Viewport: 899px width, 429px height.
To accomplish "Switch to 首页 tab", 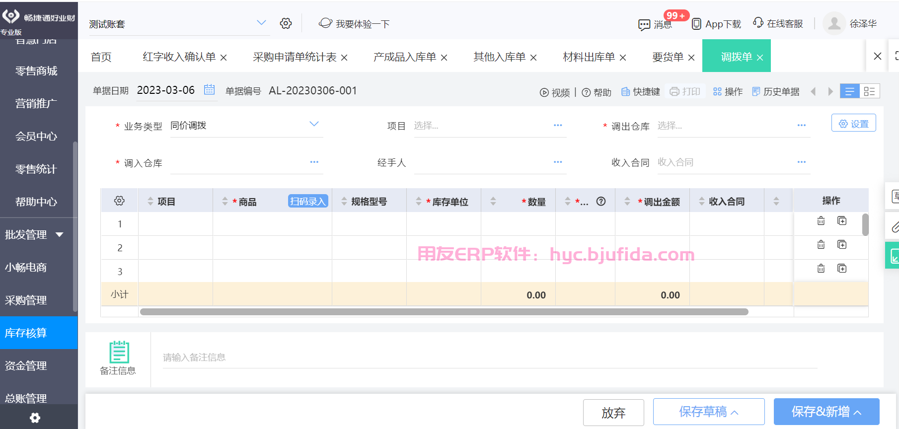I will click(101, 57).
